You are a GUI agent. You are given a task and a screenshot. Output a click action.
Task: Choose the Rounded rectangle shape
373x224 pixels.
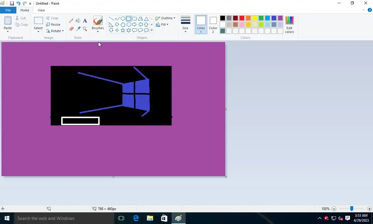(x=134, y=19)
